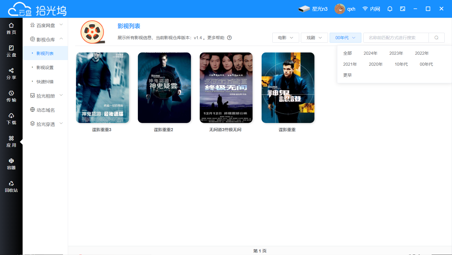Screen dimensions: 452x255
Task: Click the 拾光穿透 layers icon
Action: [32, 124]
